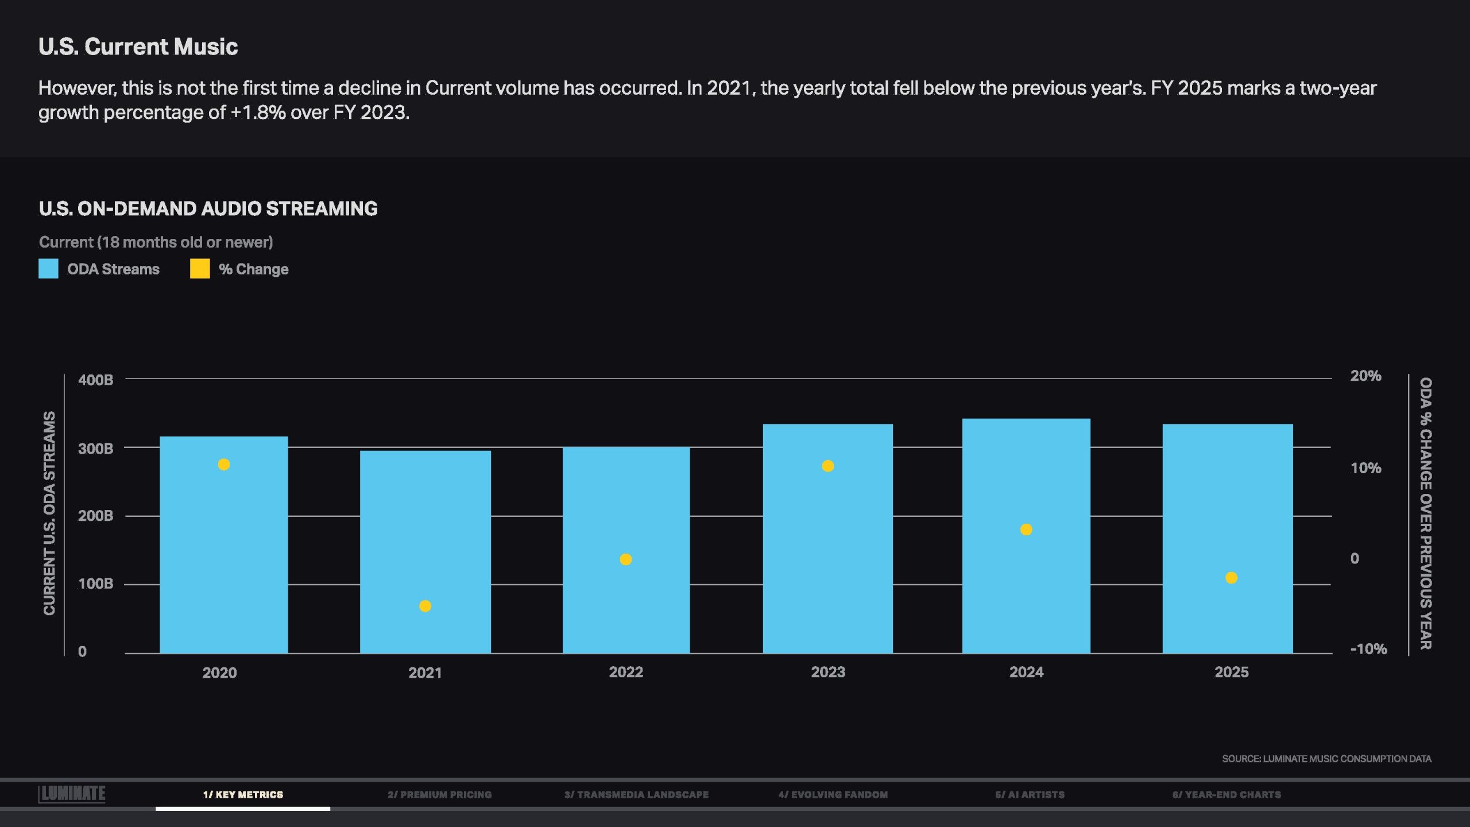Screen dimensions: 1470x827
Task: Click the 2020 blue bar
Action: coord(224,551)
